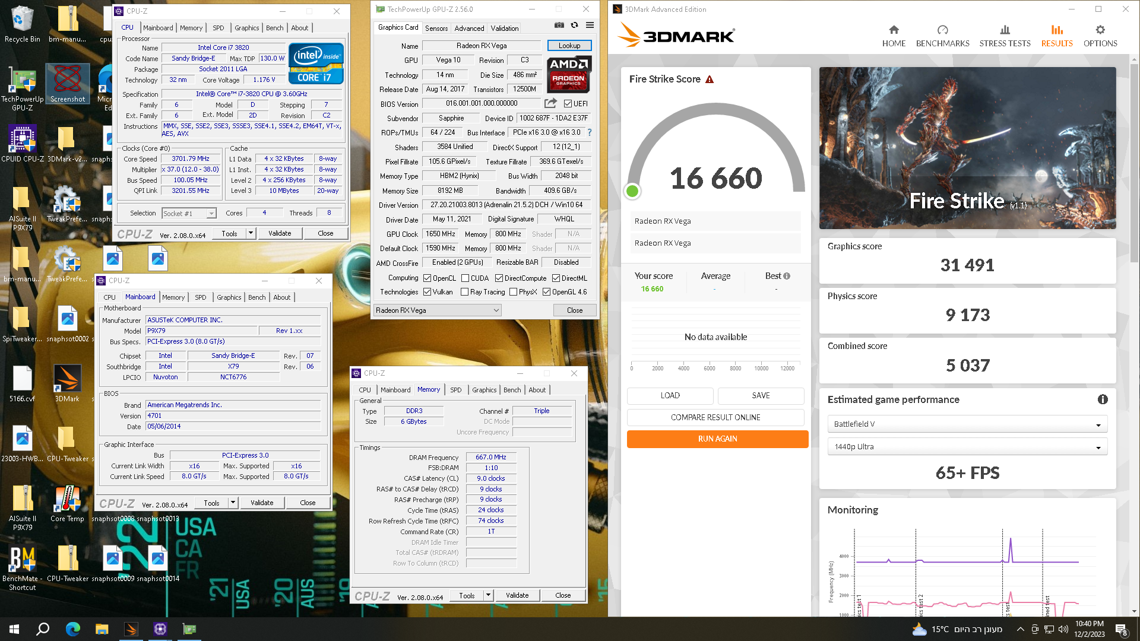This screenshot has width=1140, height=641.
Task: Click LOAD button in 3DMark
Action: click(x=670, y=396)
